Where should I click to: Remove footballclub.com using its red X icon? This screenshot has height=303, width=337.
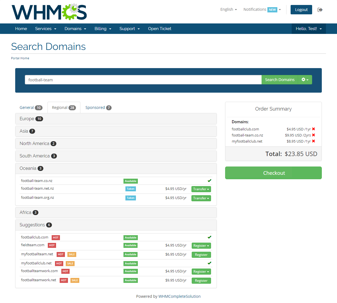tap(314, 129)
